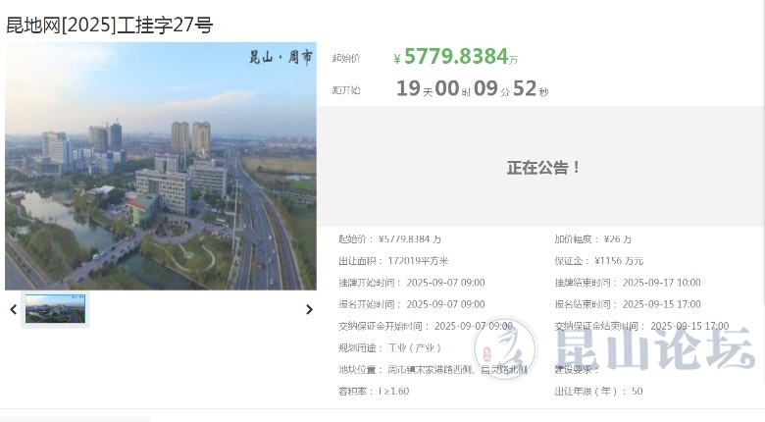Click the green starting price 5779.8384
This screenshot has width=765, height=422.
(x=455, y=58)
